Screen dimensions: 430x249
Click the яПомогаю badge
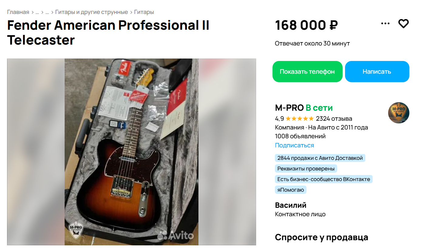pyautogui.click(x=290, y=190)
